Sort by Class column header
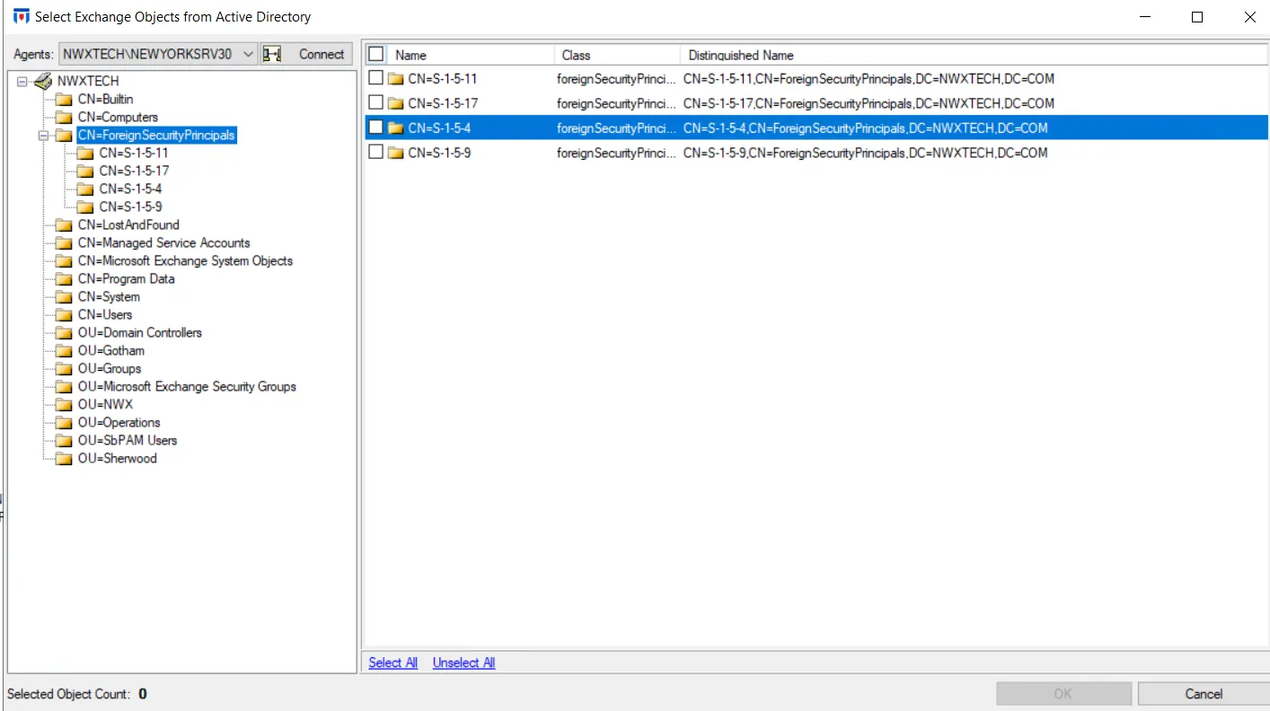The width and height of the screenshot is (1270, 711). [x=617, y=55]
